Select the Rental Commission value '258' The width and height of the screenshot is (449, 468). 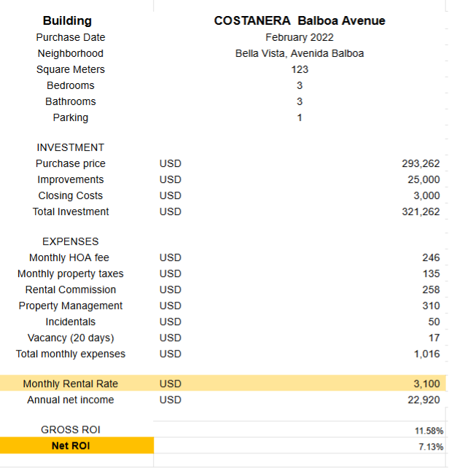pyautogui.click(x=431, y=290)
